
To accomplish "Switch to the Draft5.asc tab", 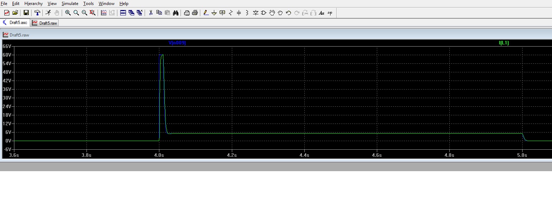I will (15, 23).
